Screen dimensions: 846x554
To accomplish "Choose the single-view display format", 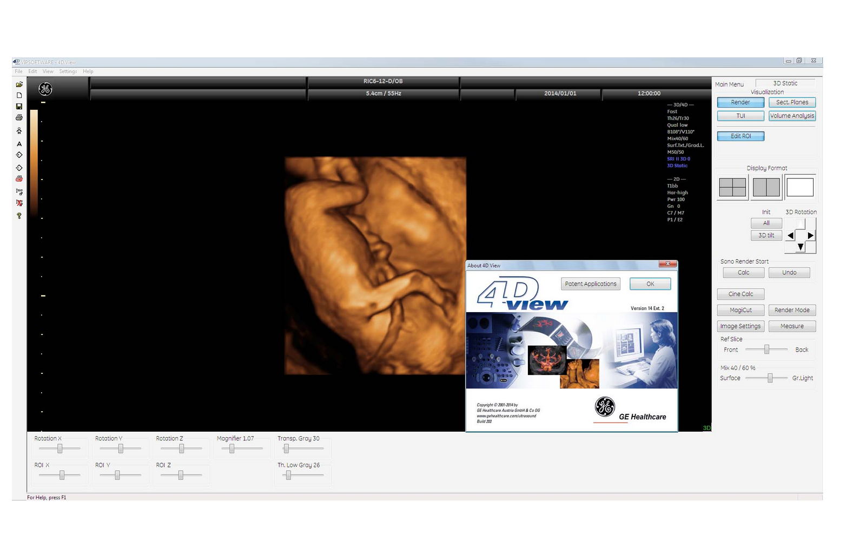I will pyautogui.click(x=800, y=187).
